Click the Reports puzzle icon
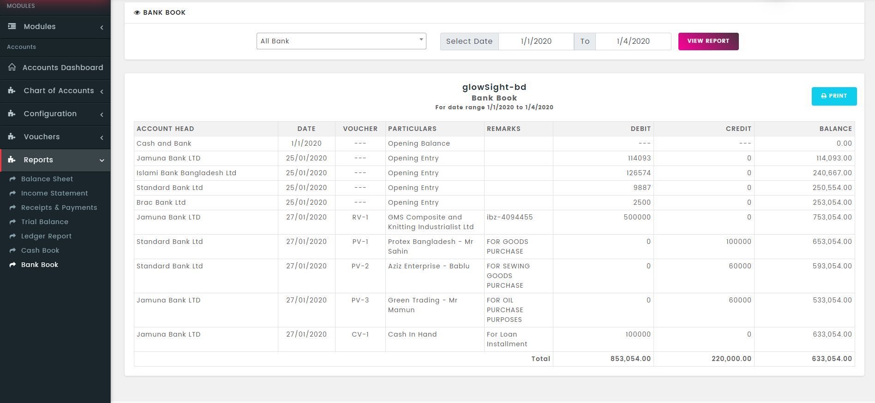 pos(12,160)
